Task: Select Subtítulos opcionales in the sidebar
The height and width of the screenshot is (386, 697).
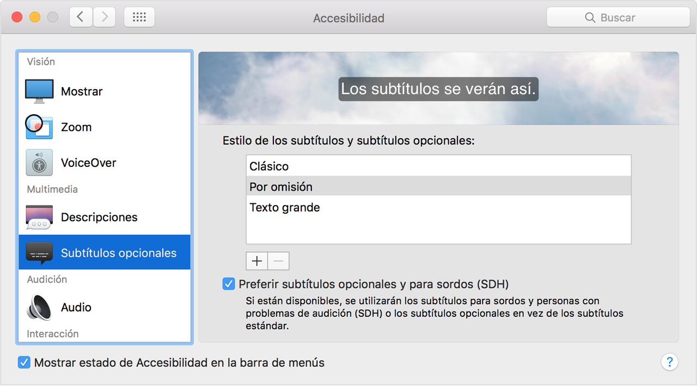Action: (x=105, y=253)
